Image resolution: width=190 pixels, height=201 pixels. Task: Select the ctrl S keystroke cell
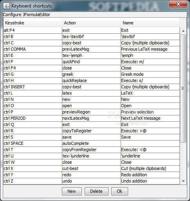(x=33, y=137)
